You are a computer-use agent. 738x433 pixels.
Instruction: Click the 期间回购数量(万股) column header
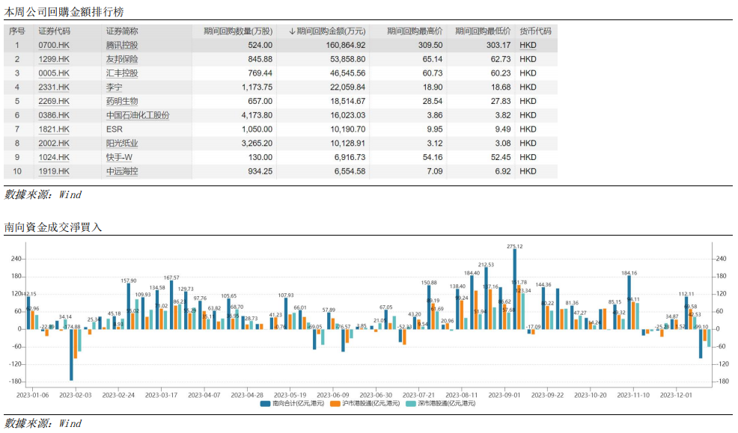(x=238, y=31)
